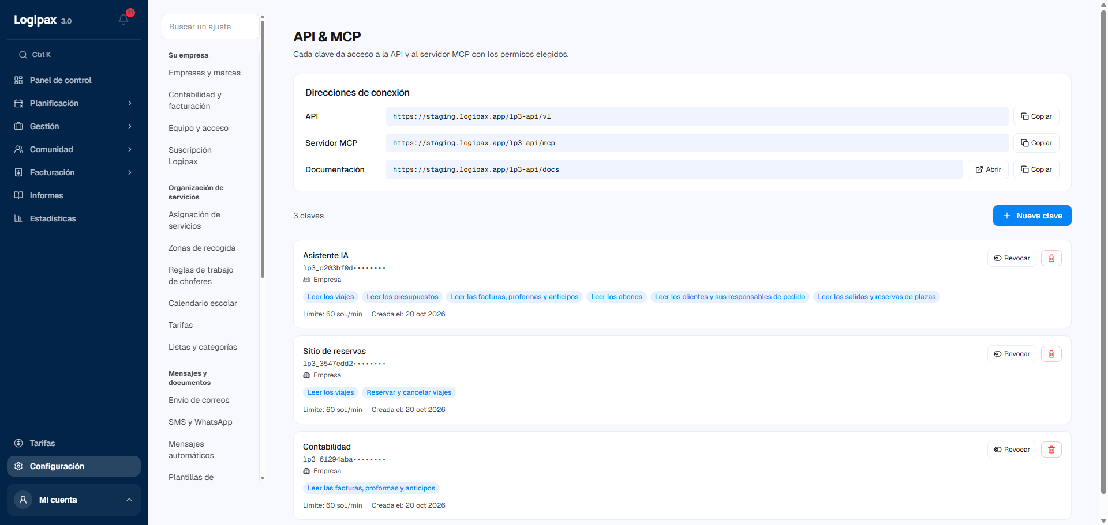This screenshot has height=525, width=1108.
Task: Open SMS y WhatsApp settings
Action: coord(200,422)
